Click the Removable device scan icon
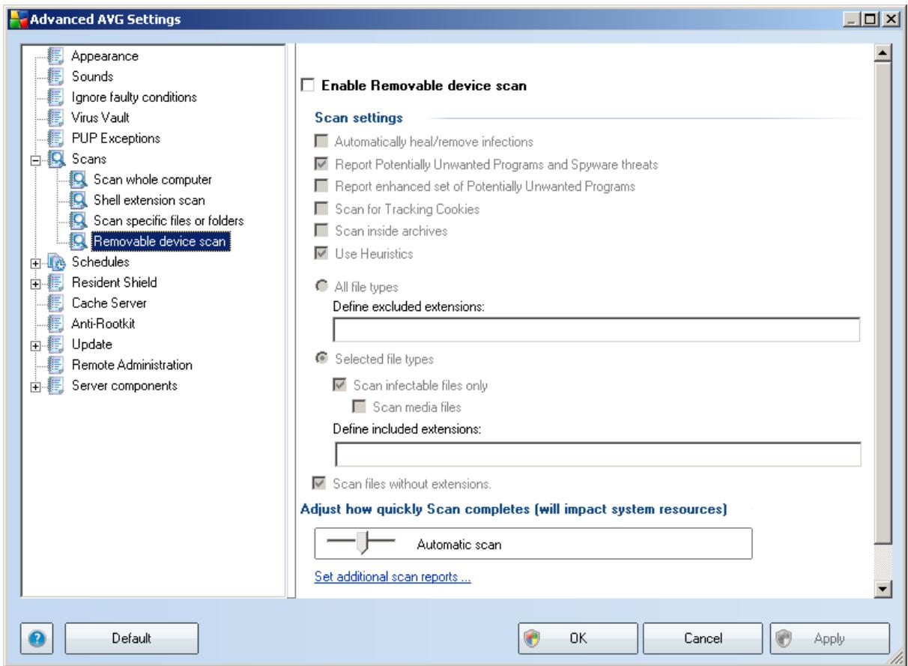This screenshot has height=666, width=908. [80, 241]
